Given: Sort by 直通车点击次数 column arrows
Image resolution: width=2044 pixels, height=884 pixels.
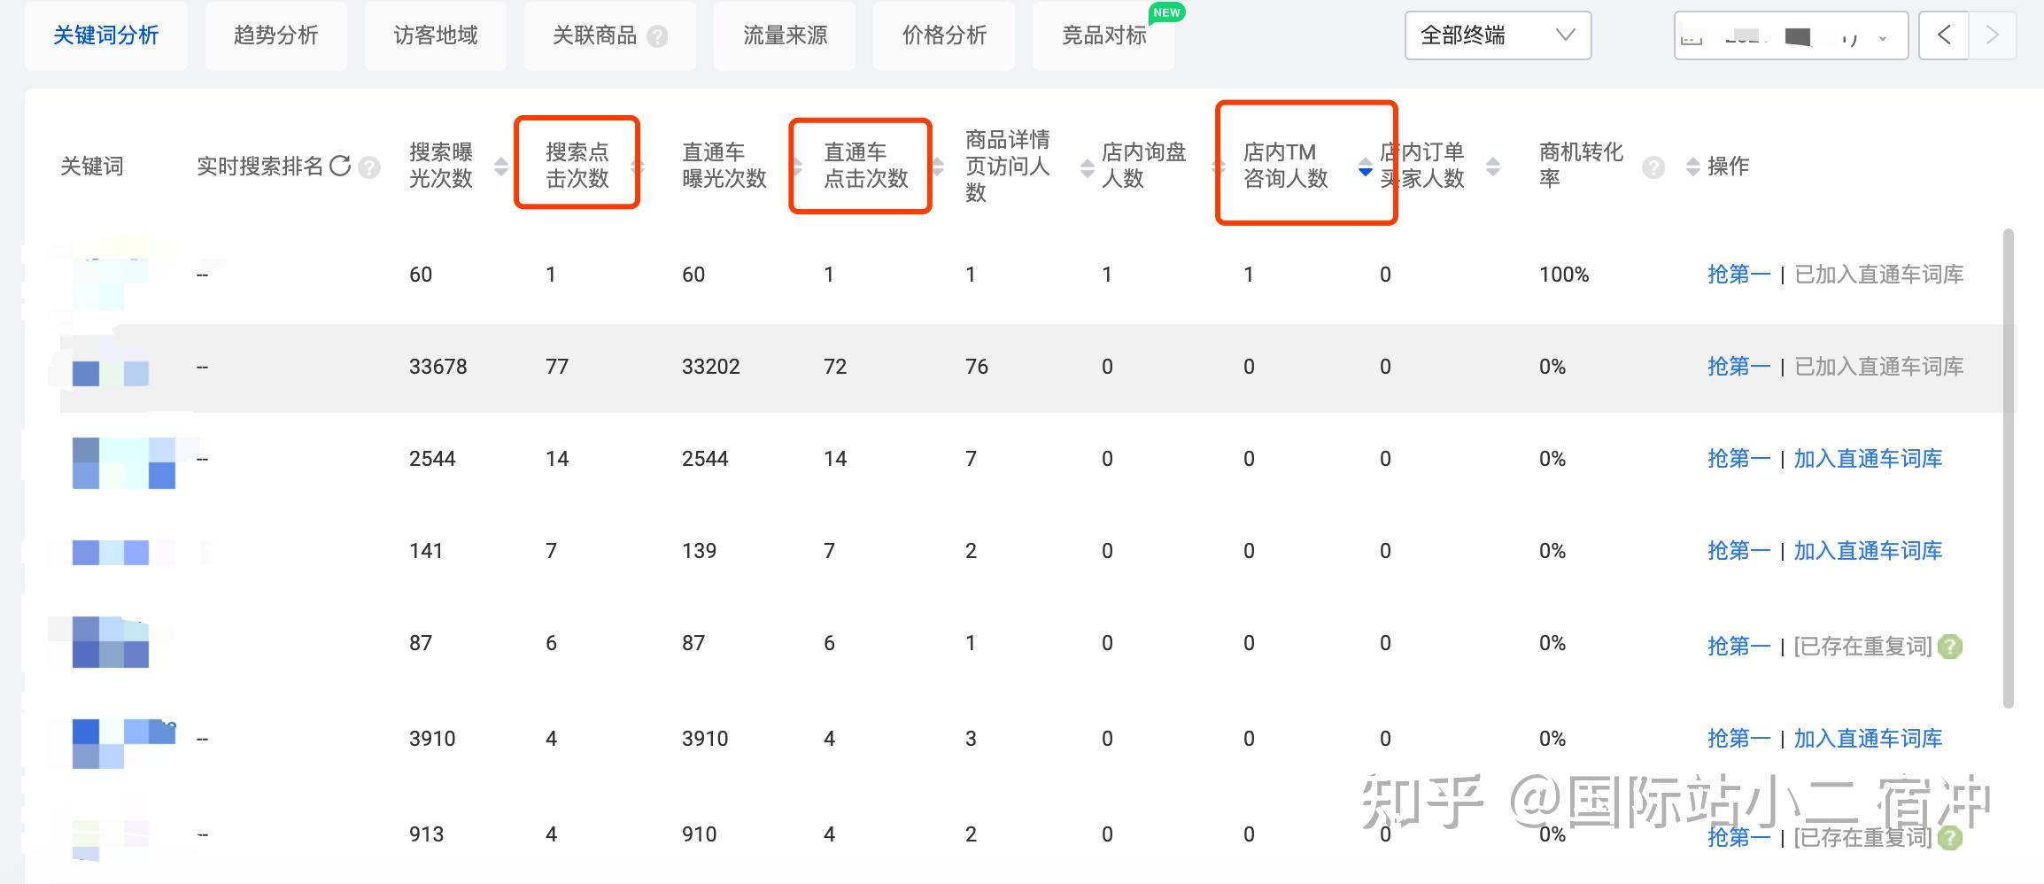Looking at the screenshot, I should click(938, 167).
